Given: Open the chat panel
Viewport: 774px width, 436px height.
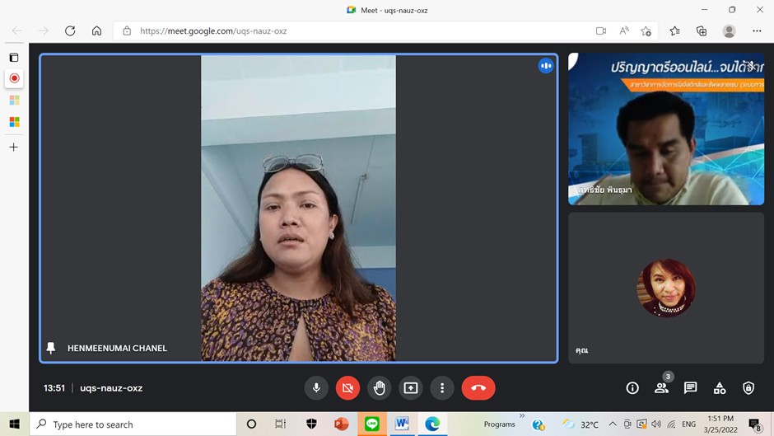Looking at the screenshot, I should coord(690,388).
